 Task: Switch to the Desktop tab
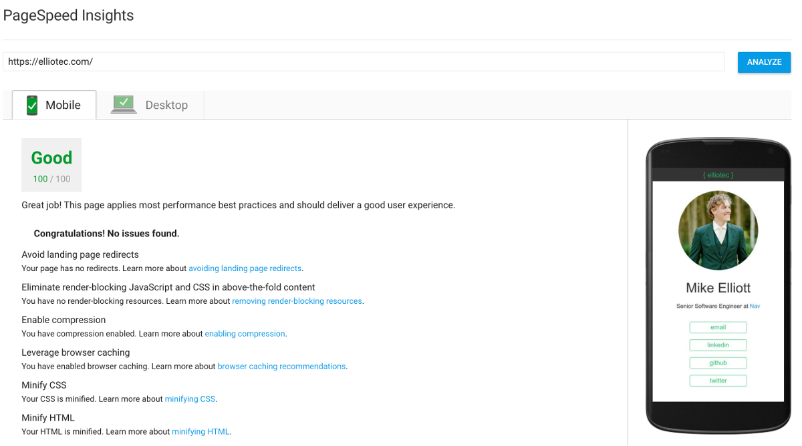tap(150, 105)
